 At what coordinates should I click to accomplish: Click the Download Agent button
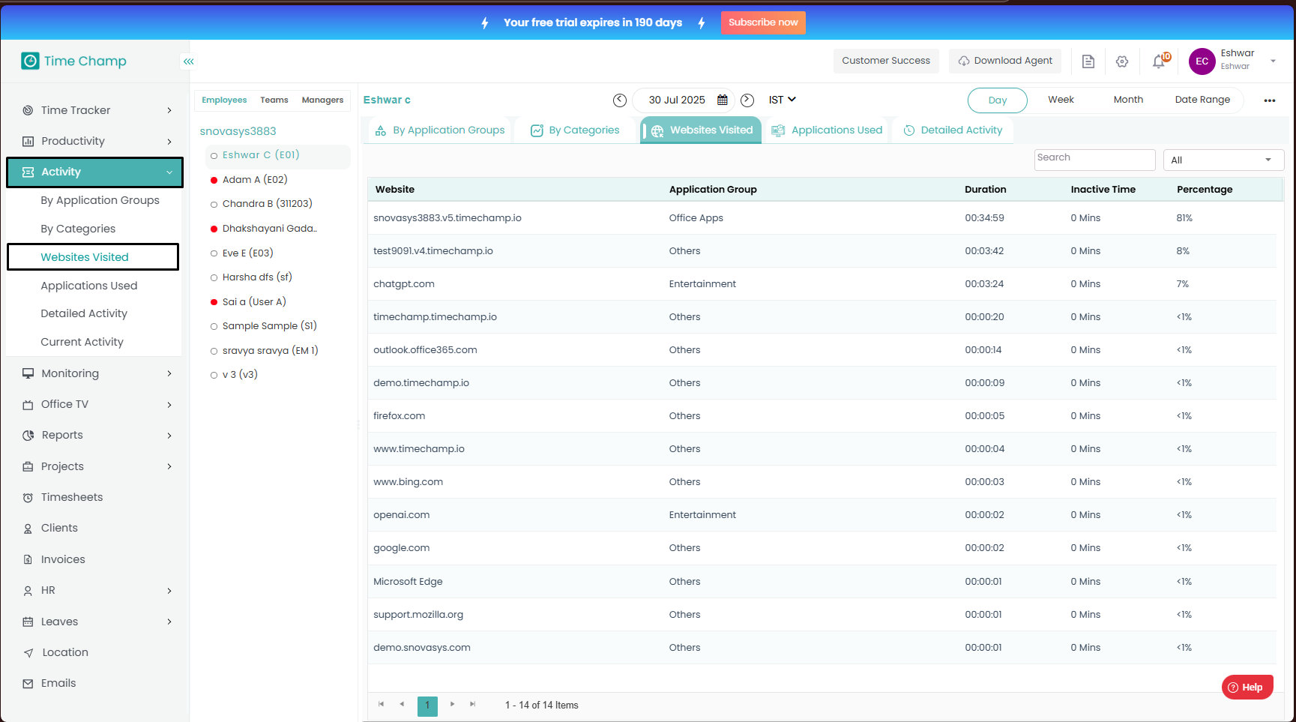(1005, 61)
